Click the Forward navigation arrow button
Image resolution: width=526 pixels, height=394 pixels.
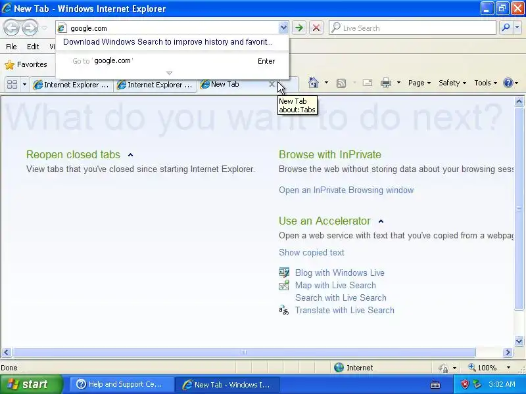coord(30,28)
